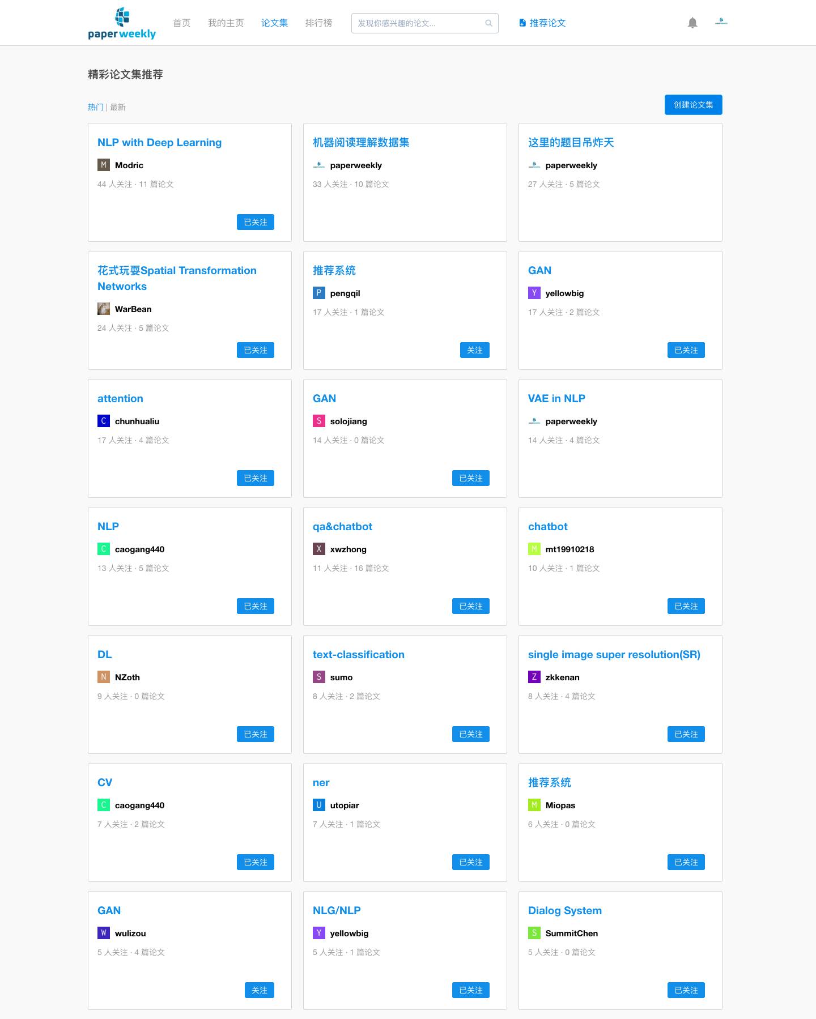Click mt19910218's M avatar icon
Screen dimensions: 816x1019
(534, 549)
